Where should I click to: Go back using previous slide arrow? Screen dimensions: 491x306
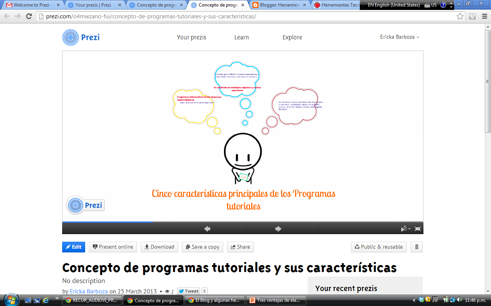coord(207,228)
